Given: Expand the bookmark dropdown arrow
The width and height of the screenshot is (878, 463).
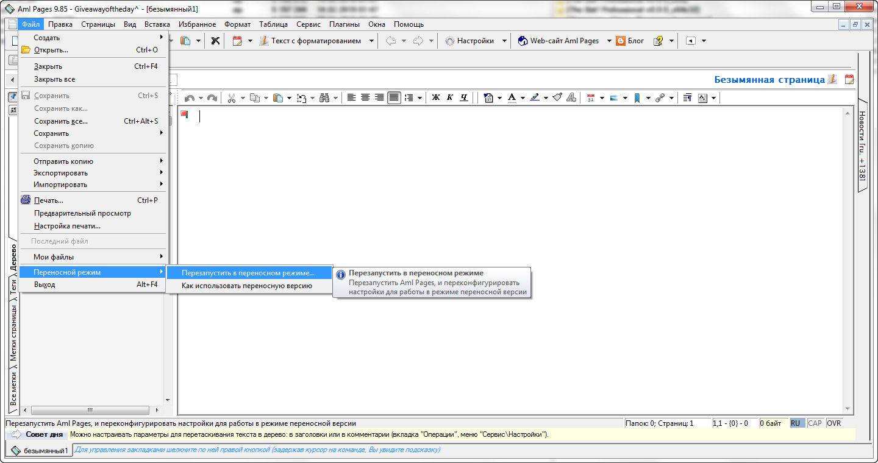Looking at the screenshot, I should point(648,97).
